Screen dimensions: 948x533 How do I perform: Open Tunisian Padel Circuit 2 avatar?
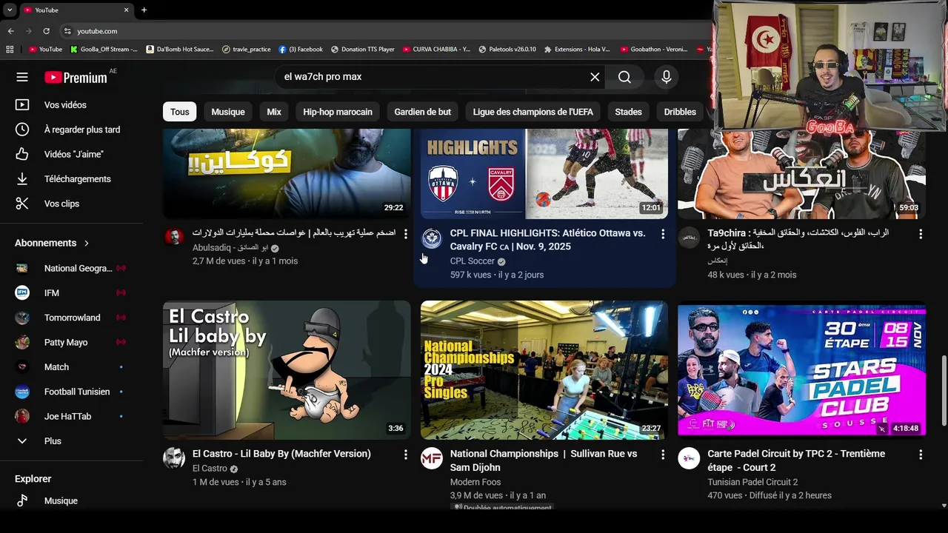(689, 458)
